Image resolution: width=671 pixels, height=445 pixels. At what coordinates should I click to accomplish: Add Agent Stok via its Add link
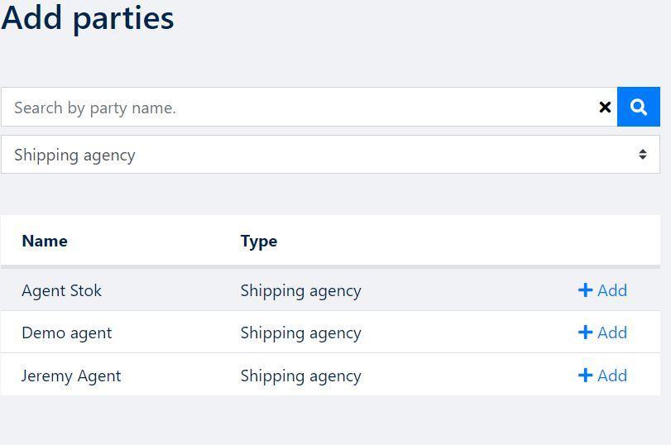tap(602, 290)
